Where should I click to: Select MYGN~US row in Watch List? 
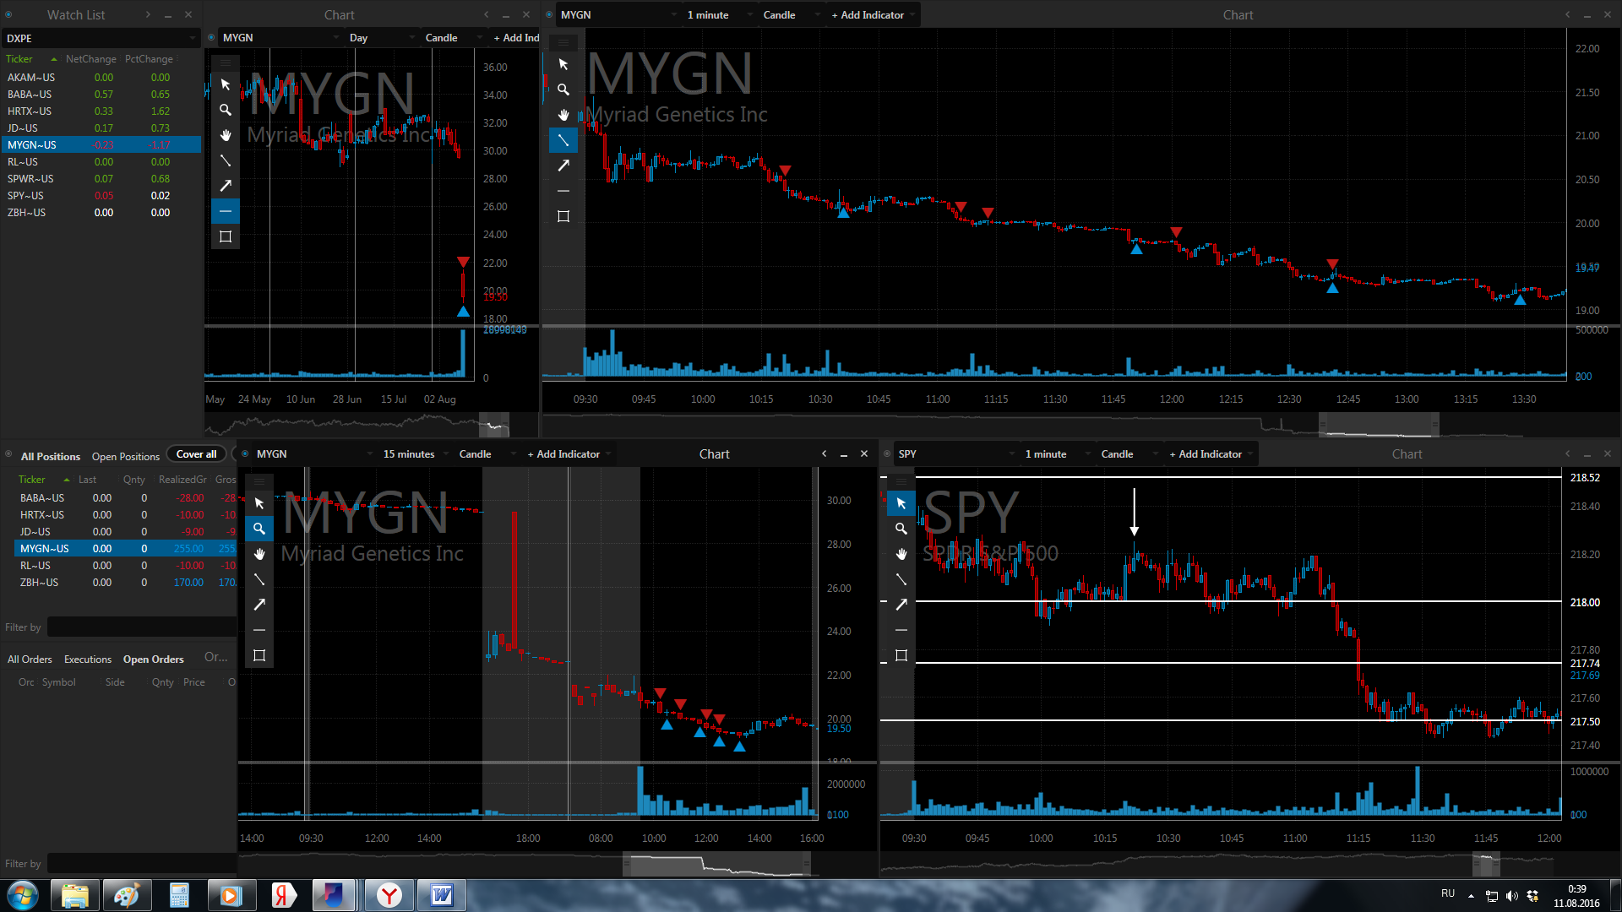click(x=101, y=144)
